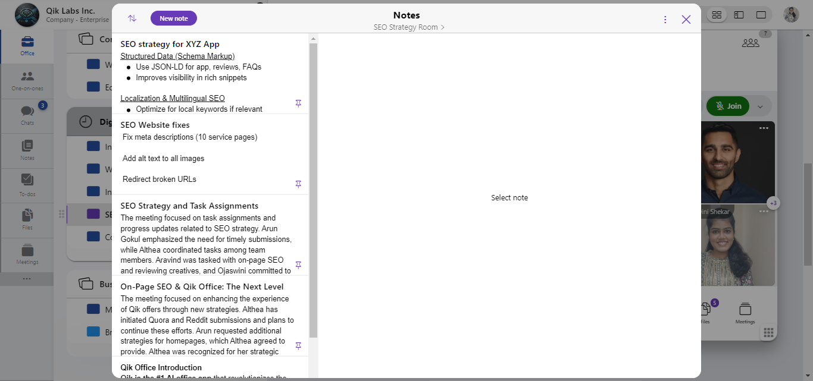The image size is (813, 381).
Task: Click the New note button
Action: pyautogui.click(x=174, y=18)
